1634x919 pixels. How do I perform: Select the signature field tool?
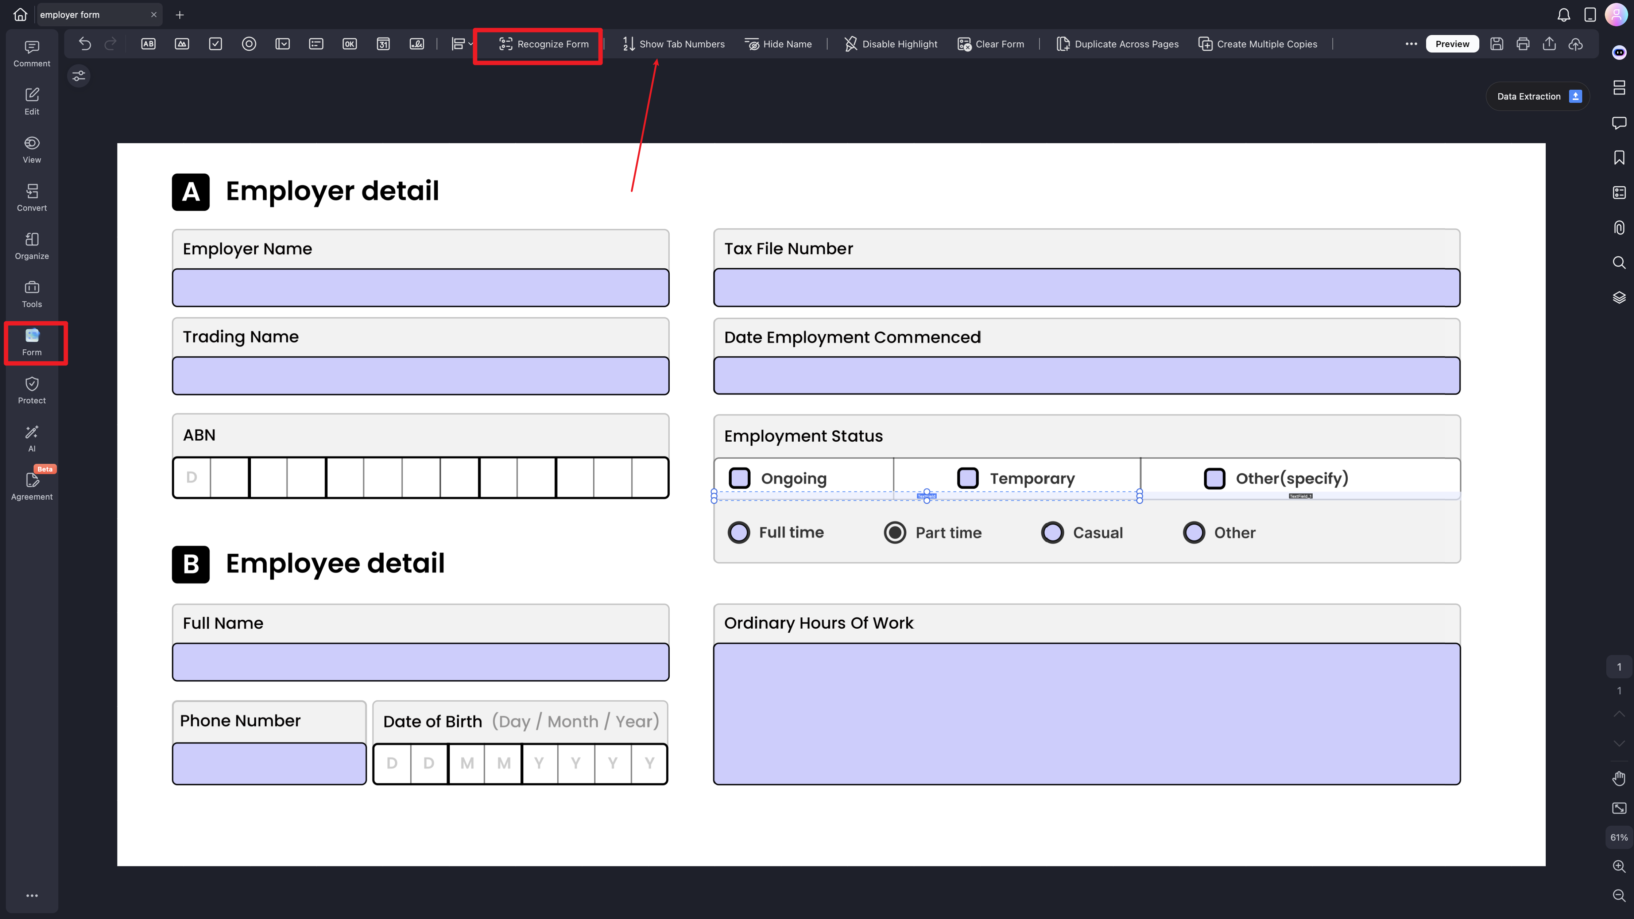[x=417, y=44]
